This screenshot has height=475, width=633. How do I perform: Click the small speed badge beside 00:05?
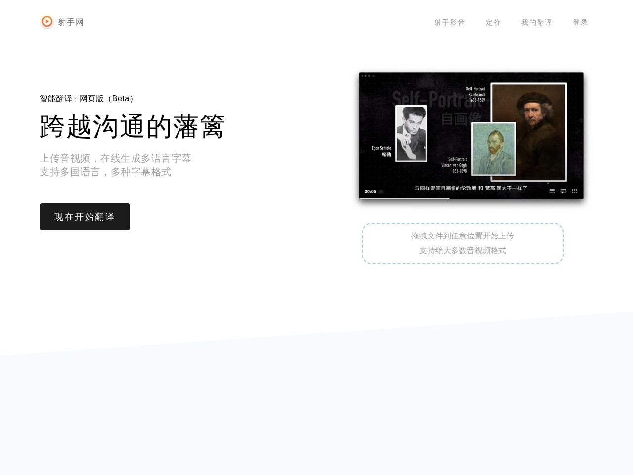(x=381, y=192)
